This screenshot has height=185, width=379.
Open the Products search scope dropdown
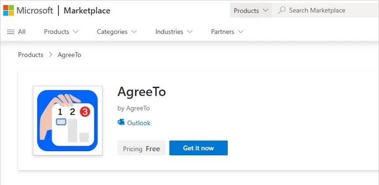251,11
